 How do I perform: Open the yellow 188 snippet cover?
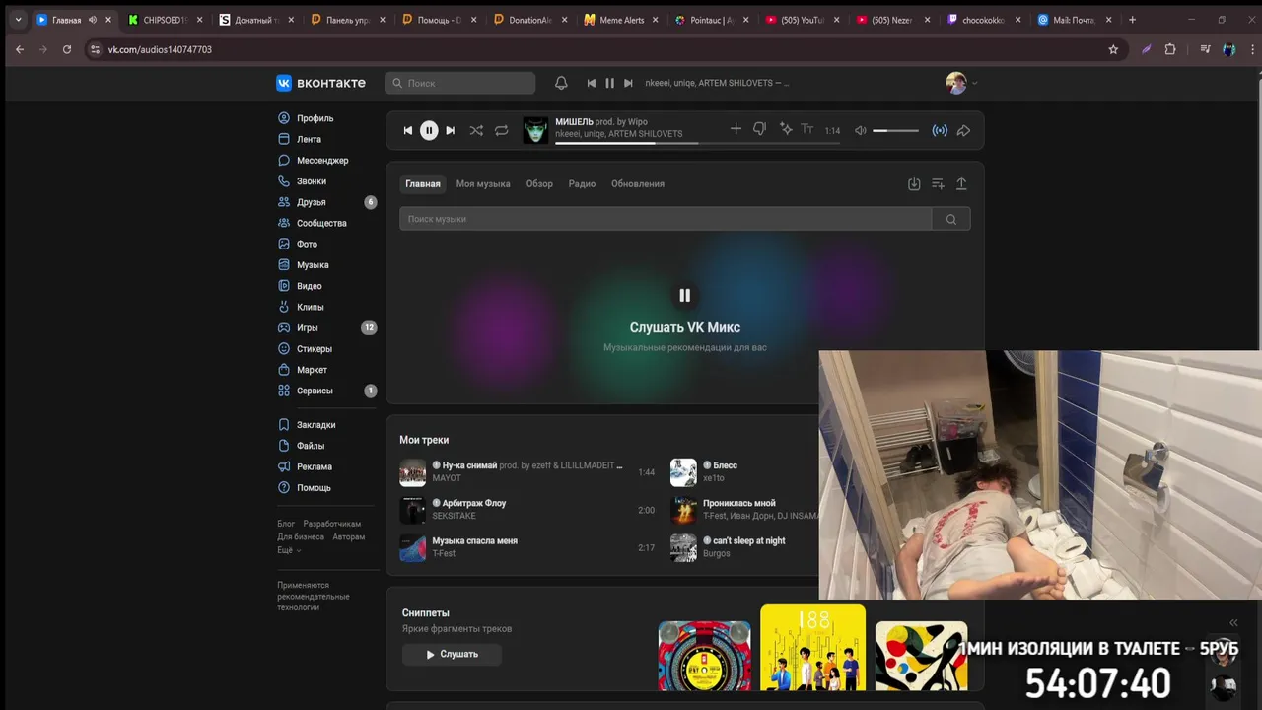(x=812, y=648)
